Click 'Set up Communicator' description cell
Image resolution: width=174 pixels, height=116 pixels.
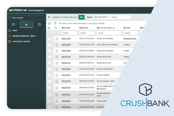point(105,69)
